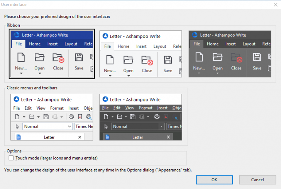Click the Insert tab in light Ribbon preview
The image size is (281, 189).
pos(141,46)
